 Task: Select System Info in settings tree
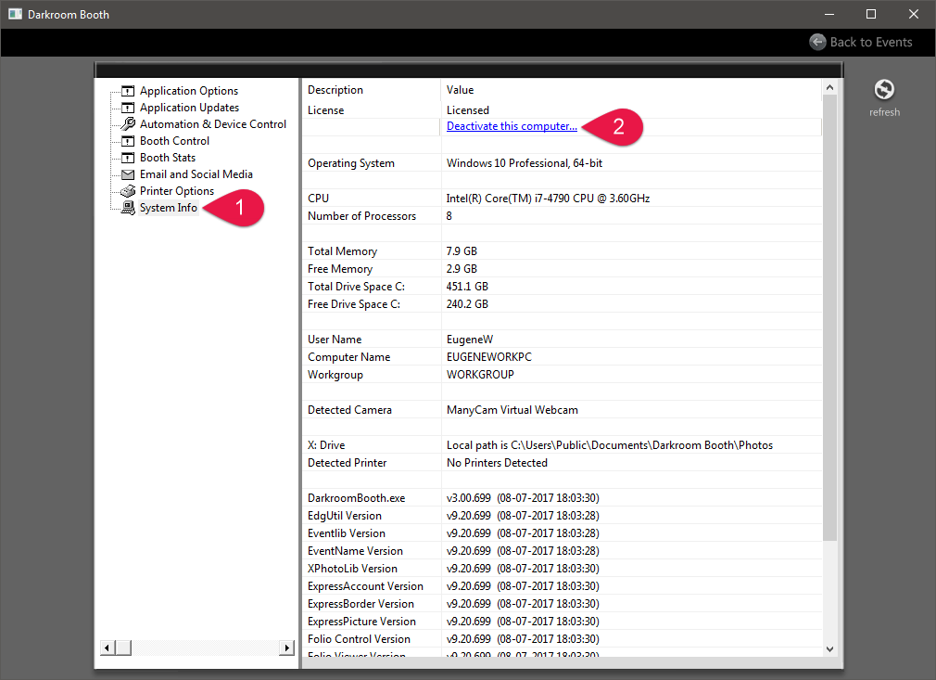click(169, 208)
